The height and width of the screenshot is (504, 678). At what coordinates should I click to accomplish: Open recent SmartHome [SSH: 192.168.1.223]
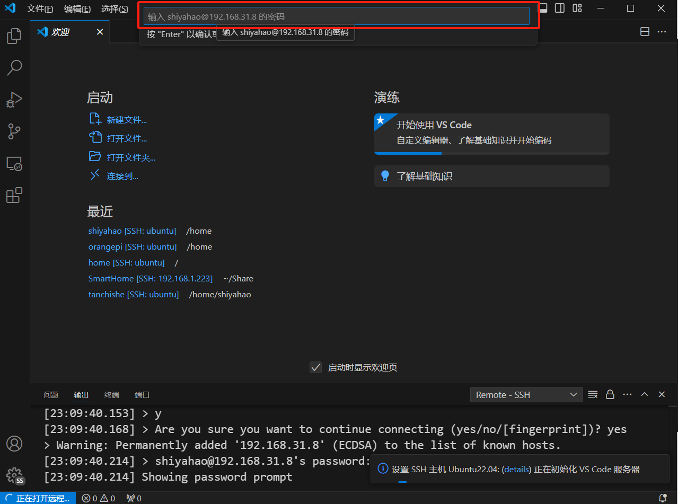pyautogui.click(x=151, y=278)
